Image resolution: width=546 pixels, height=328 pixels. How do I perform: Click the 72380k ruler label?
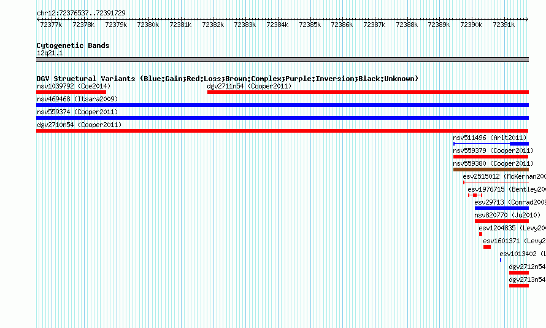[x=148, y=25]
